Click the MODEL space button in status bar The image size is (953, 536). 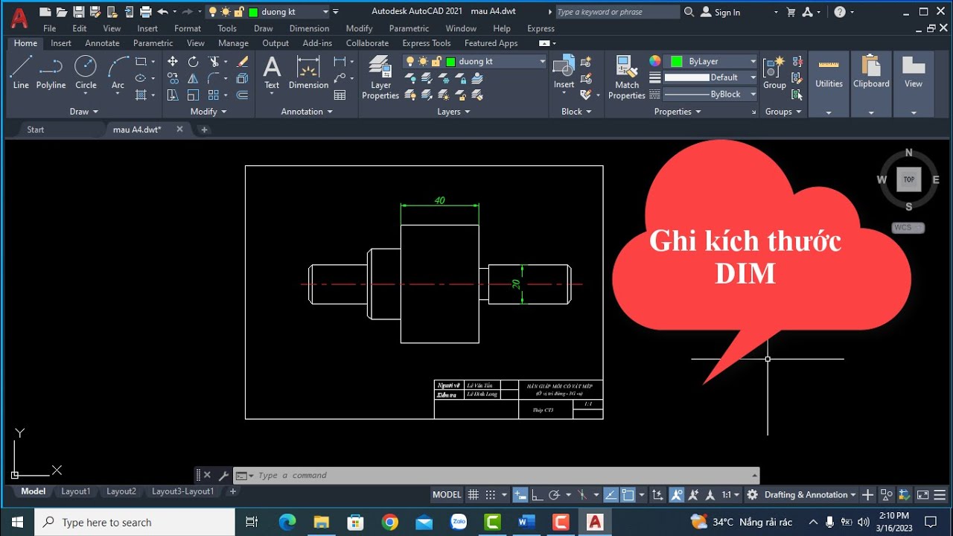click(447, 494)
